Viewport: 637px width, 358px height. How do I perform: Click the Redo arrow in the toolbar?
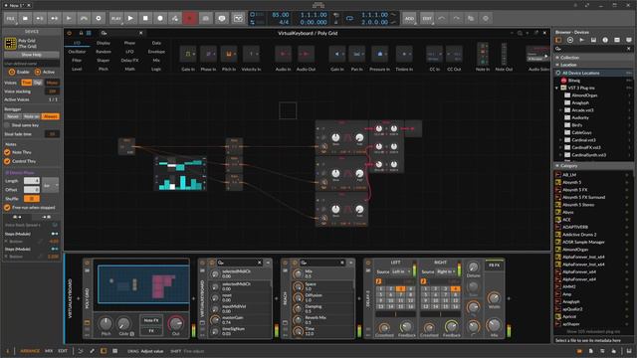(456, 18)
